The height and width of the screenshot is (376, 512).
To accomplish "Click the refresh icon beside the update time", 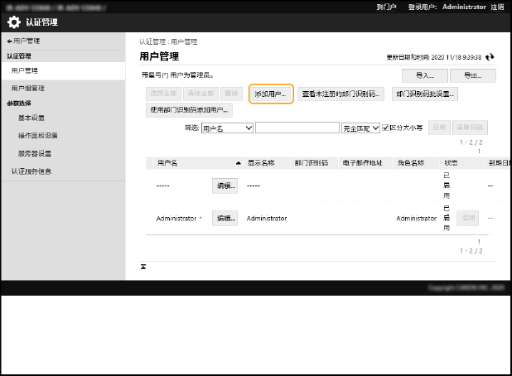I will (490, 56).
